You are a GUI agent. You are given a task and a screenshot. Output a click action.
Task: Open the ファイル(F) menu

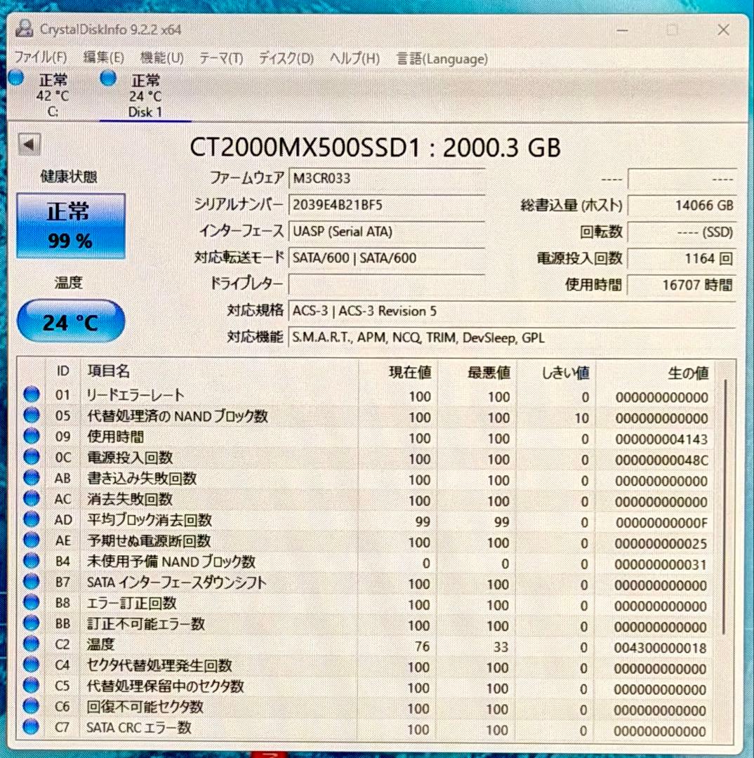[41, 58]
